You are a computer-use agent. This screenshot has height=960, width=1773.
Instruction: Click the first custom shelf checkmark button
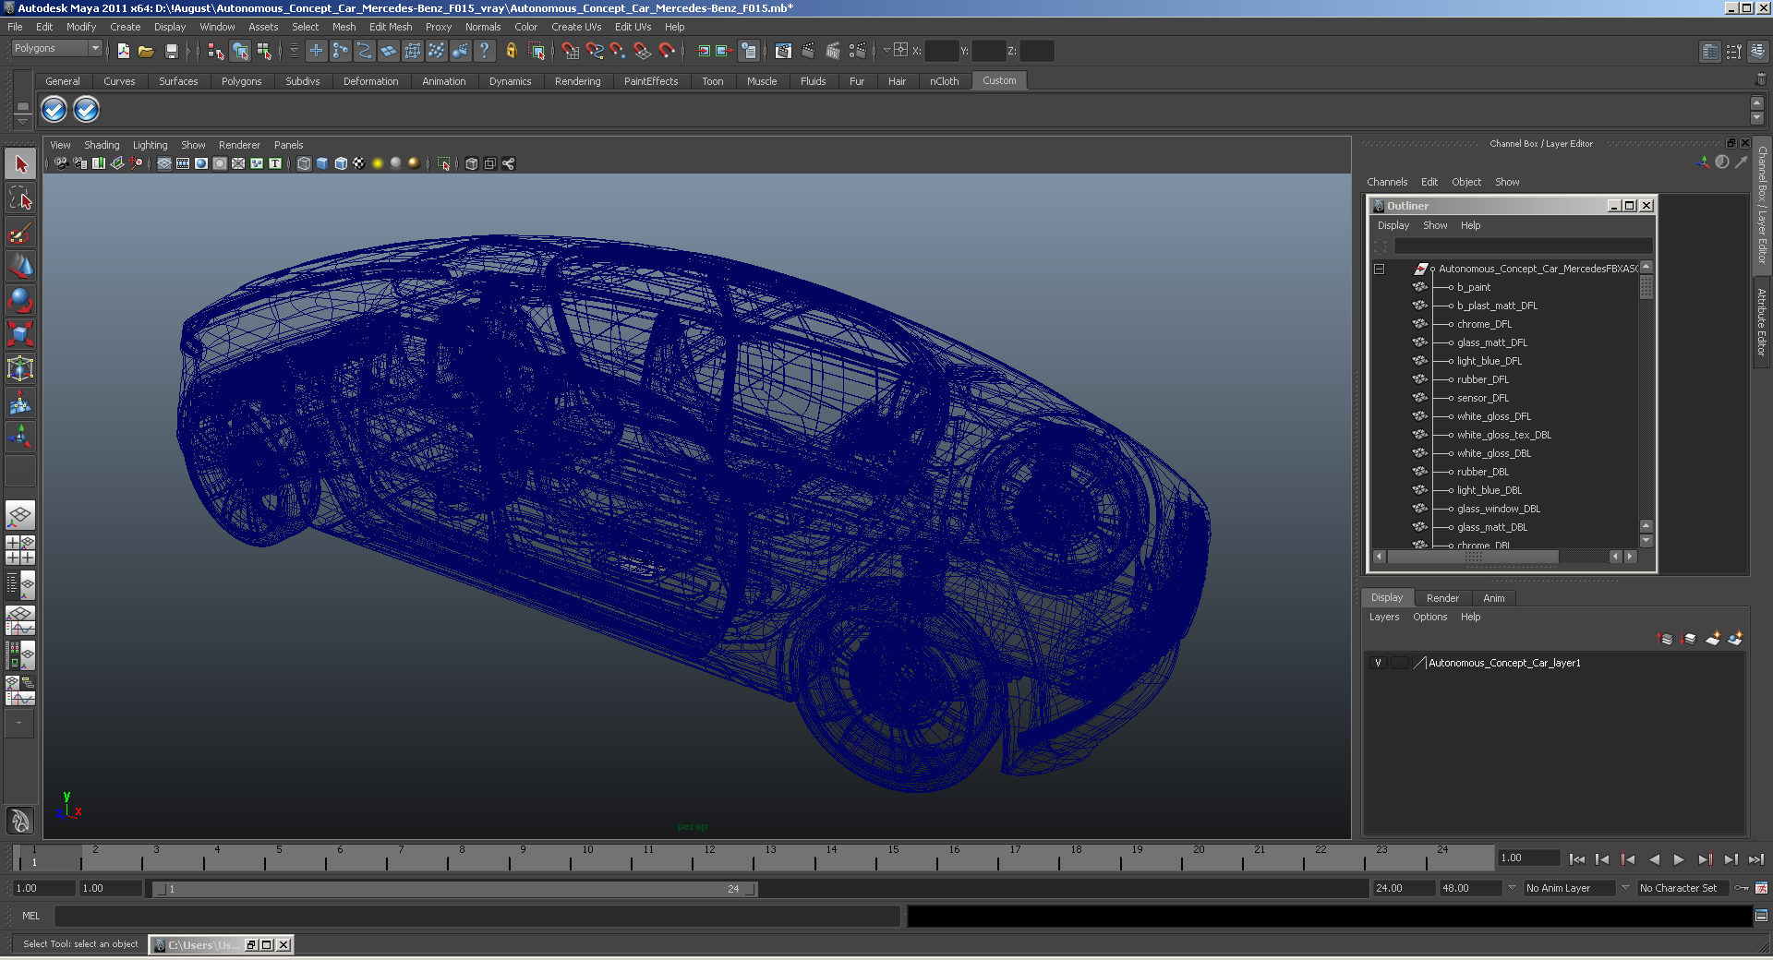coord(54,110)
